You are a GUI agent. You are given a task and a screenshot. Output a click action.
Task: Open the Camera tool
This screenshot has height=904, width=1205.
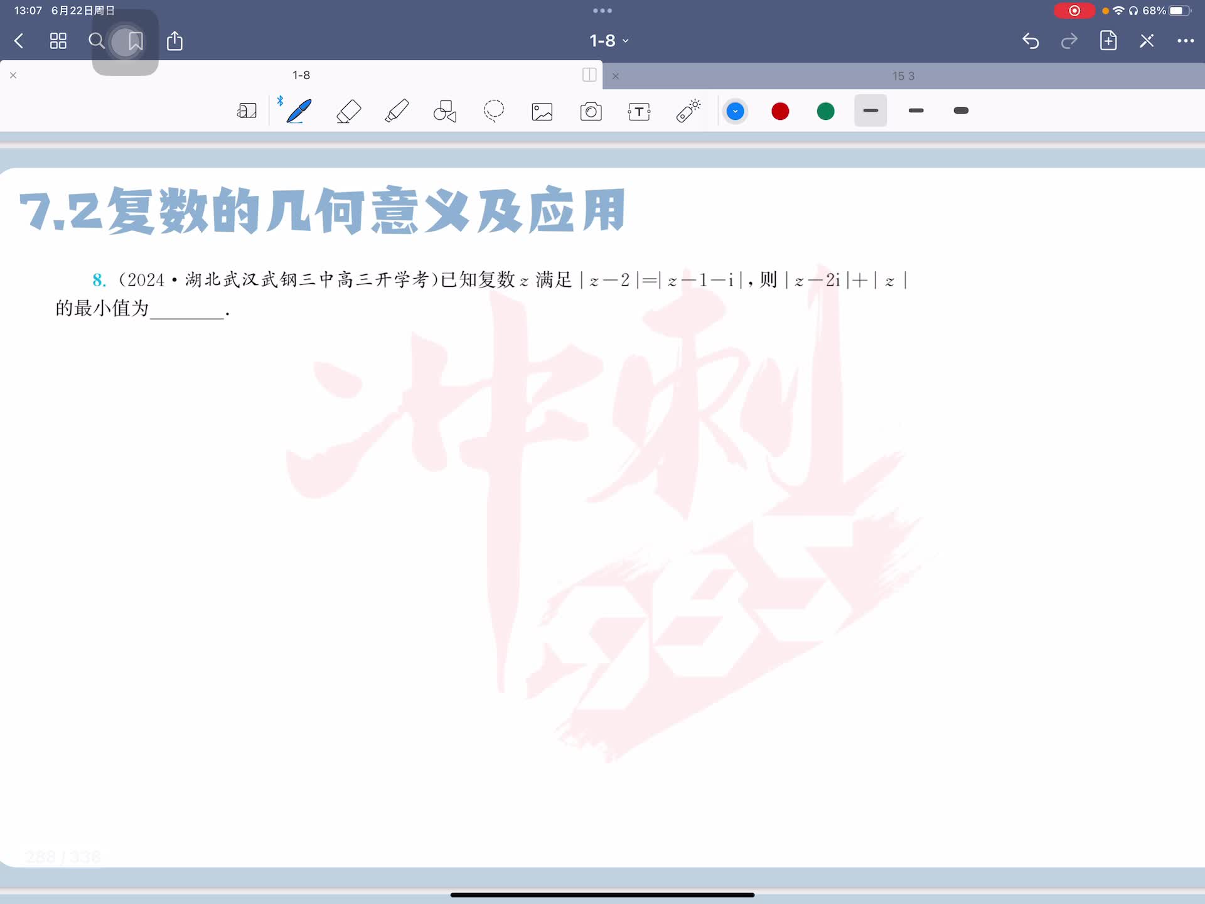click(x=591, y=111)
